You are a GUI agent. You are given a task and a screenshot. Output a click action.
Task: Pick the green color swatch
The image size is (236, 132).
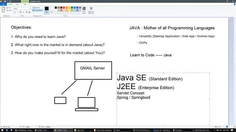click(72, 8)
